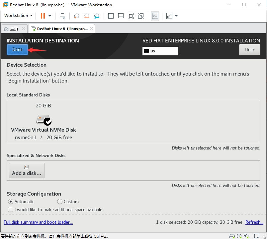This screenshot has width=267, height=239.
Task: Click the hard disk status bar icon
Action: (x=232, y=236)
